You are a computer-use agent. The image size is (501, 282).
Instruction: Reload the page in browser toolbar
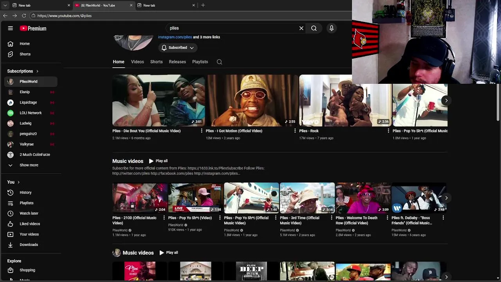(x=24, y=16)
